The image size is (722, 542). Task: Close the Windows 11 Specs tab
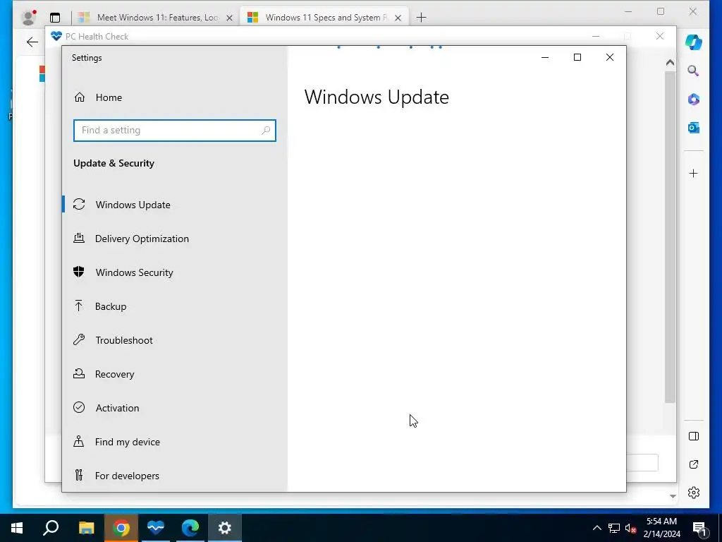coord(398,18)
